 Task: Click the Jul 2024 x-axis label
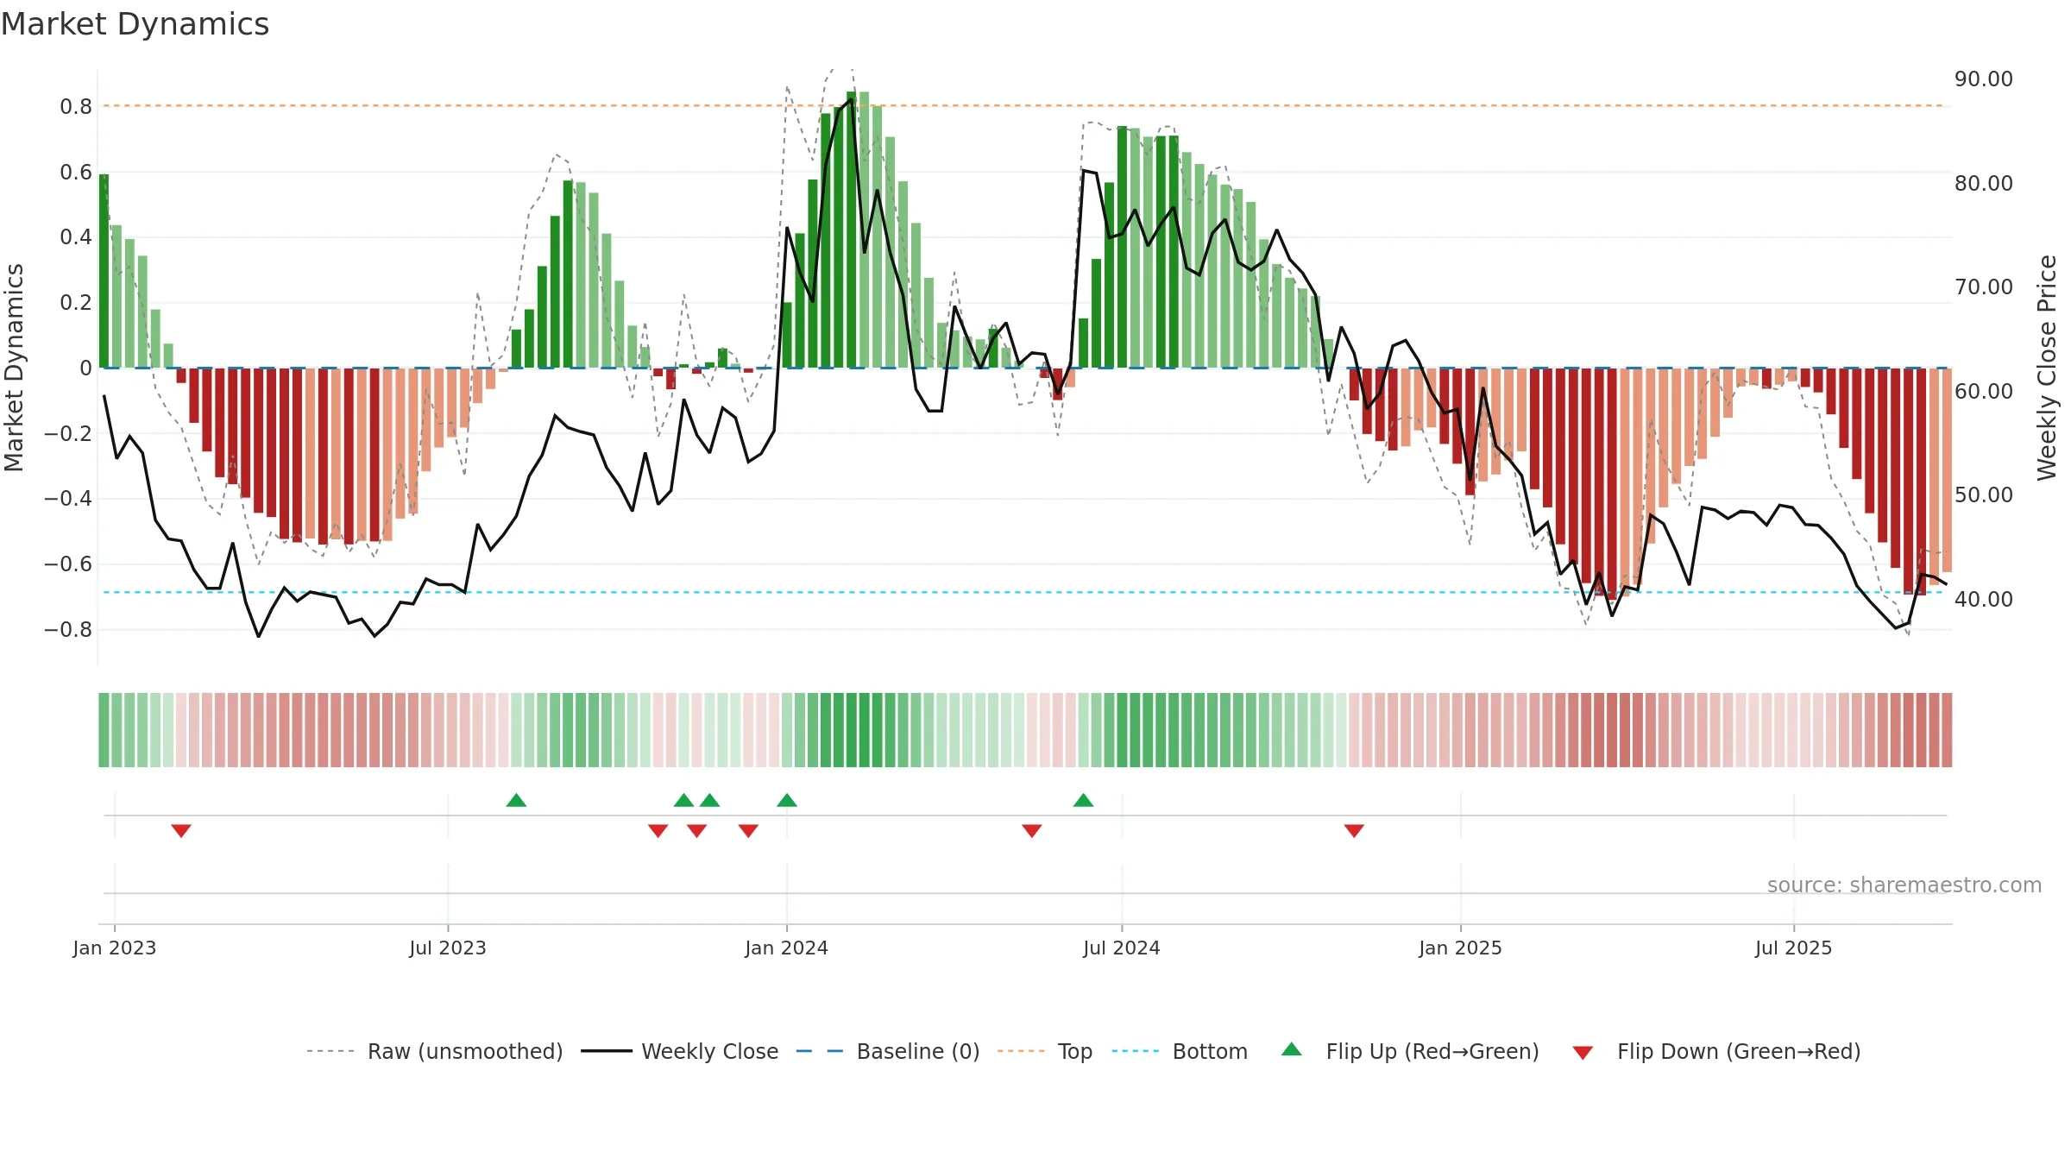1122,948
